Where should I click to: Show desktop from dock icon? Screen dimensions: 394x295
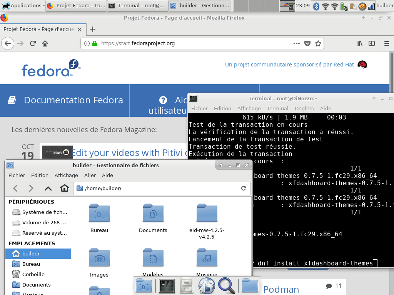[x=144, y=286]
